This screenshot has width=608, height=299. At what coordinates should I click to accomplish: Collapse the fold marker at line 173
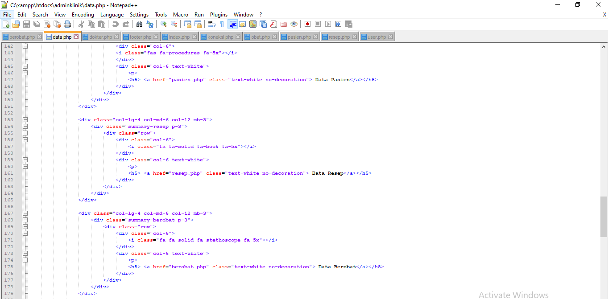(x=25, y=253)
